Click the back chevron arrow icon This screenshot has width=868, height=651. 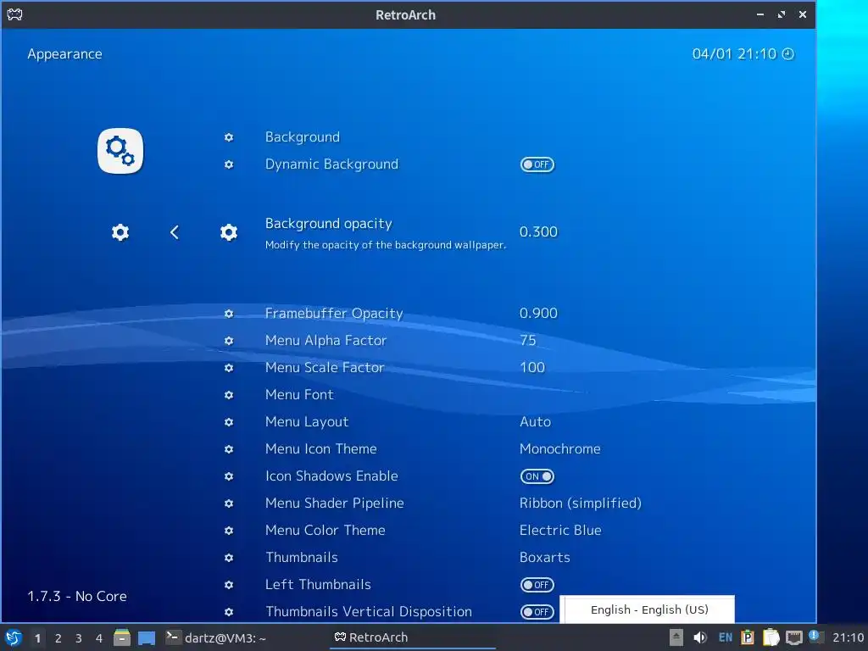click(x=175, y=232)
